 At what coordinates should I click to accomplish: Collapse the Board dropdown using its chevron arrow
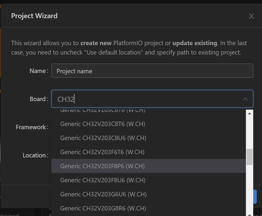245,99
